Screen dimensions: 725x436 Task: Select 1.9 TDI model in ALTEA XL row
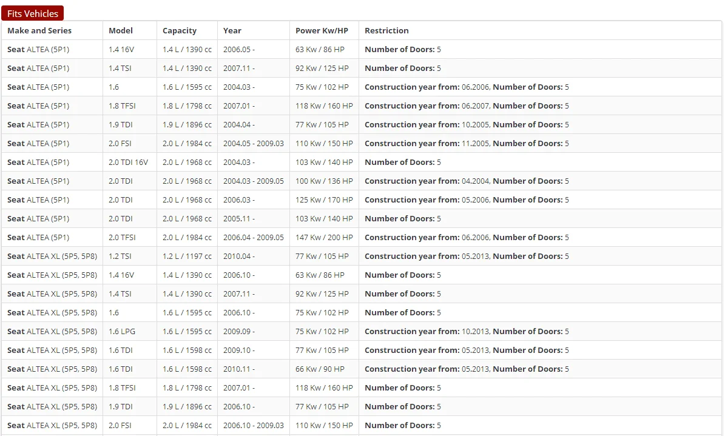coord(121,407)
